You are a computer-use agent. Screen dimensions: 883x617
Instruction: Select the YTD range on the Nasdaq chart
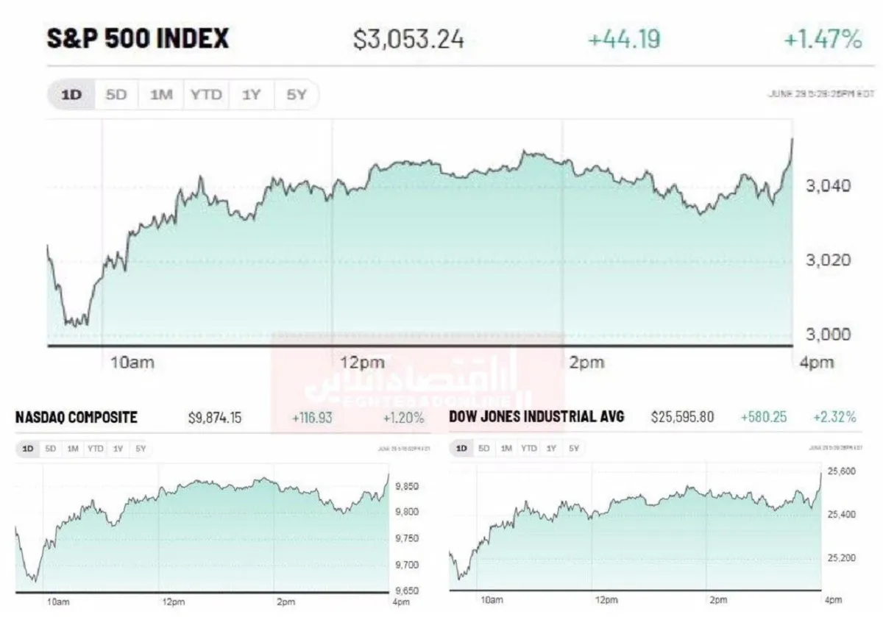click(95, 448)
